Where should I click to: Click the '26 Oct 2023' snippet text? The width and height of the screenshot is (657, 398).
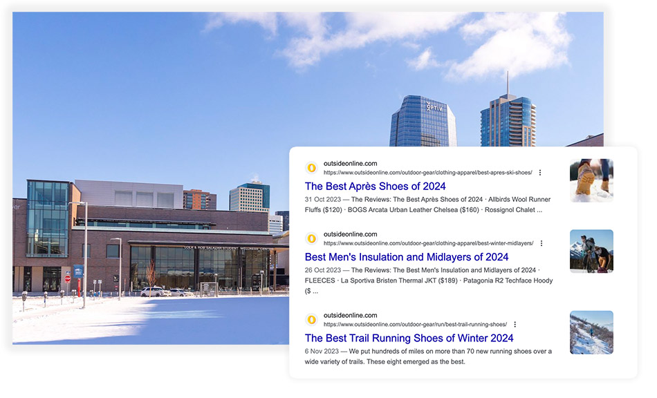tap(323, 270)
